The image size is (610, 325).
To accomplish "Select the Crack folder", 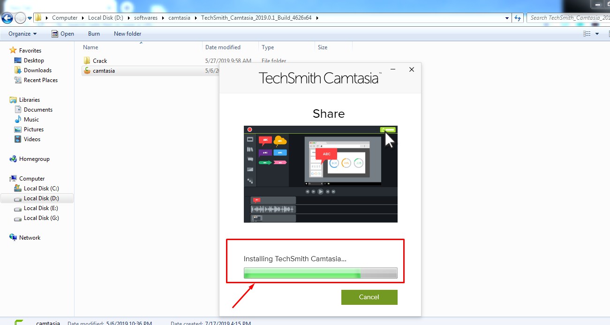I will pyautogui.click(x=100, y=61).
